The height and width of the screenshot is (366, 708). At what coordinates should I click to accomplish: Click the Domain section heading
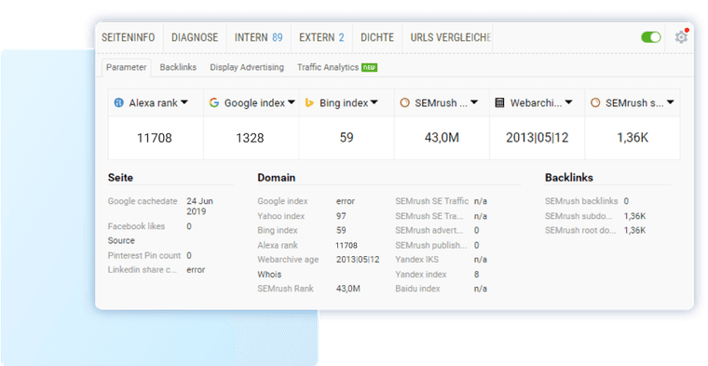click(277, 177)
